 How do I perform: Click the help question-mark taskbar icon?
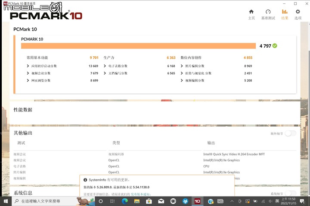211,201
